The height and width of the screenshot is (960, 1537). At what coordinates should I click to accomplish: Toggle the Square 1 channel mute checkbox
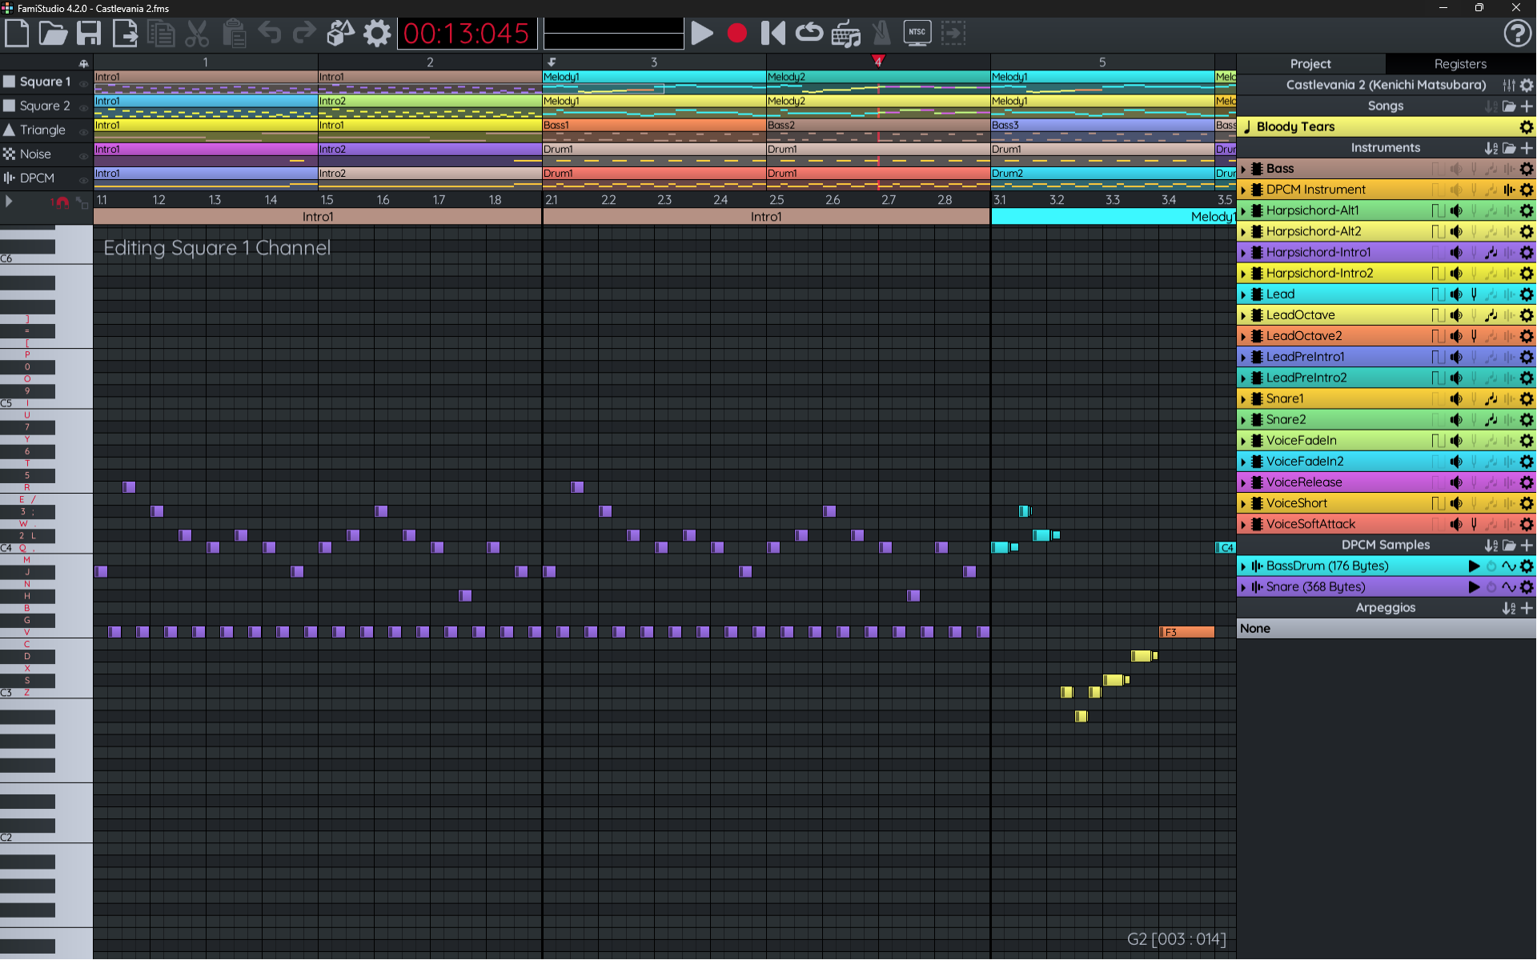pos(10,82)
